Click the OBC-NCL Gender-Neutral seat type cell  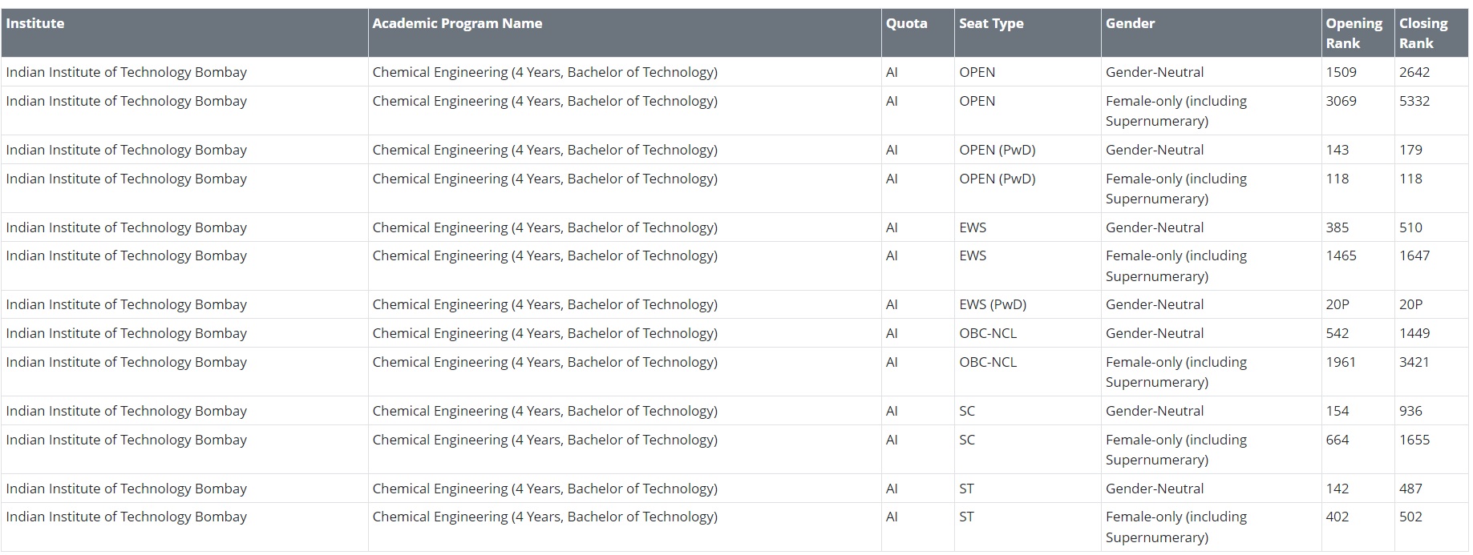coord(988,333)
